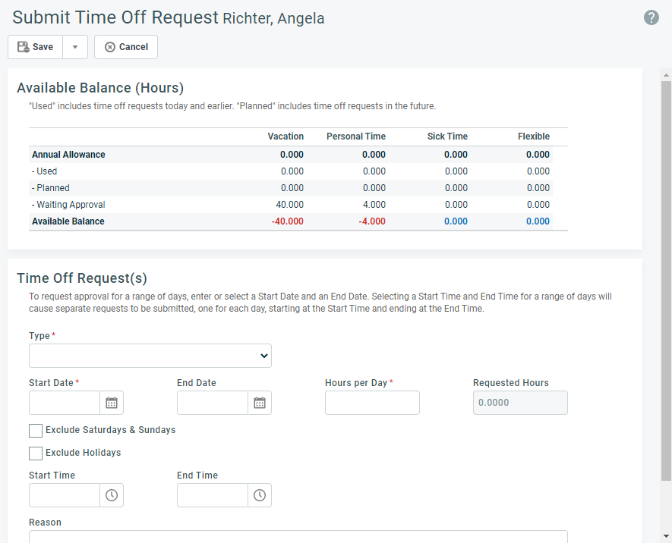Image resolution: width=672 pixels, height=543 pixels.
Task: Click the End Date text field
Action: [x=213, y=403]
